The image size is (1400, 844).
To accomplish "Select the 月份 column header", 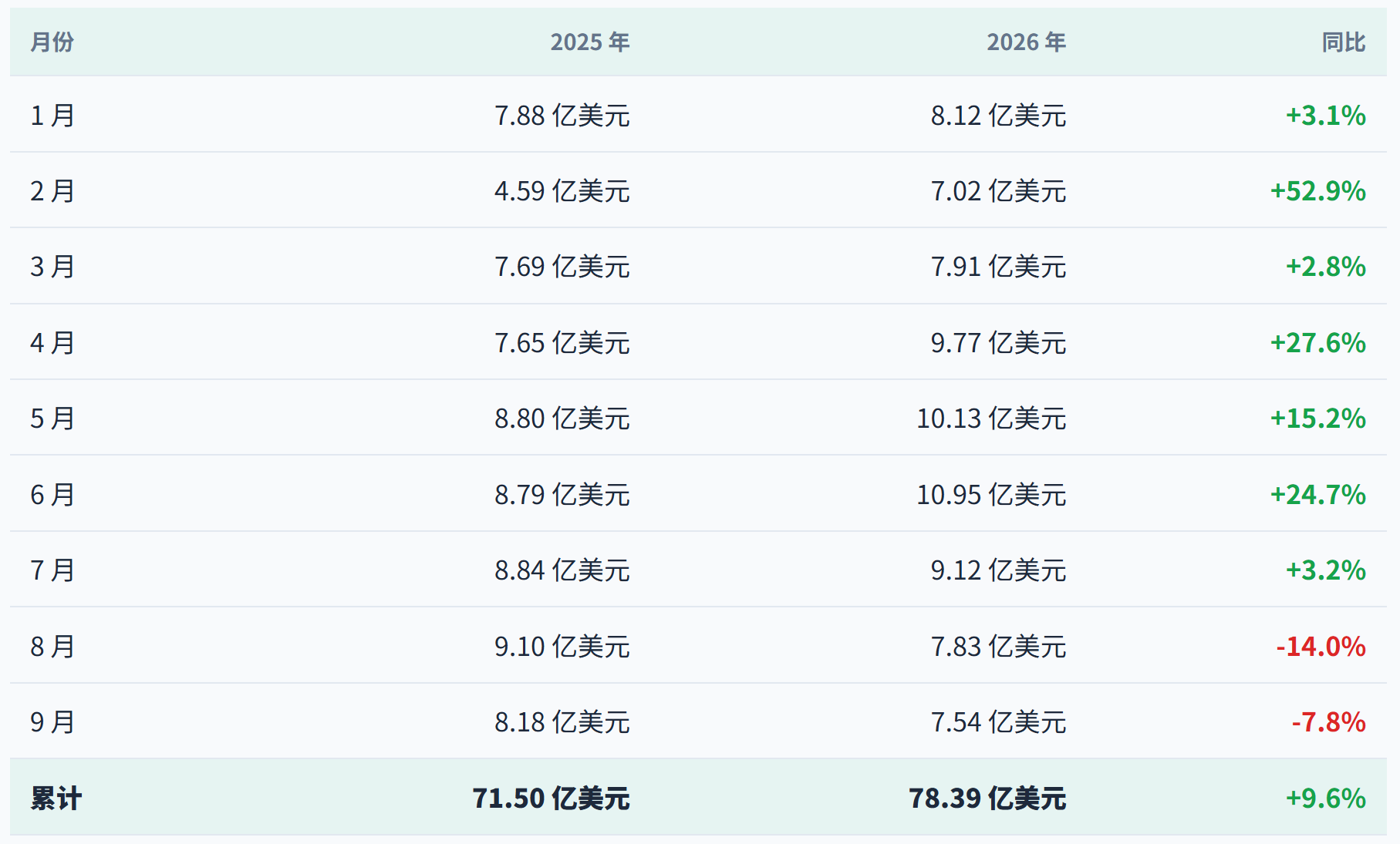I will (52, 42).
